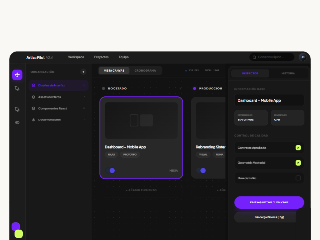Switch to the Historia tab

pos(287,73)
